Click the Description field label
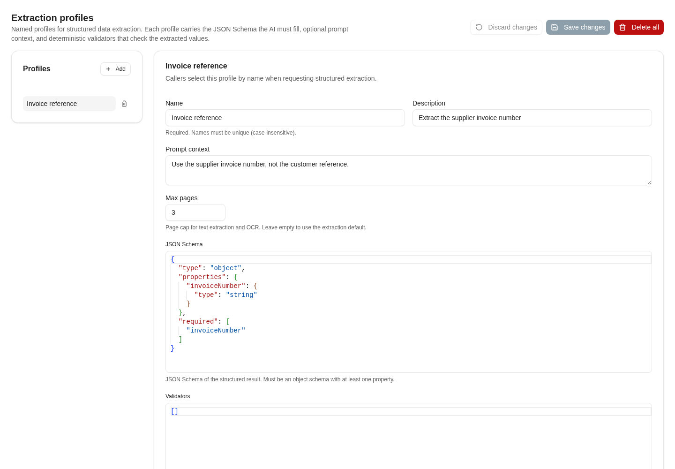 (429, 103)
